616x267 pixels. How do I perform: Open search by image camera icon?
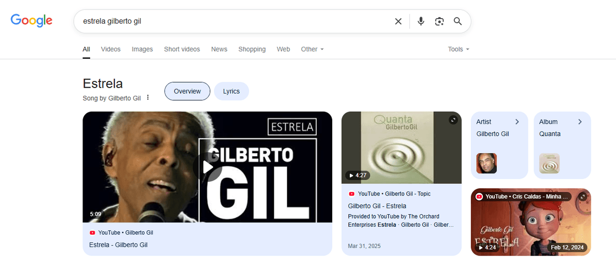coord(439,21)
